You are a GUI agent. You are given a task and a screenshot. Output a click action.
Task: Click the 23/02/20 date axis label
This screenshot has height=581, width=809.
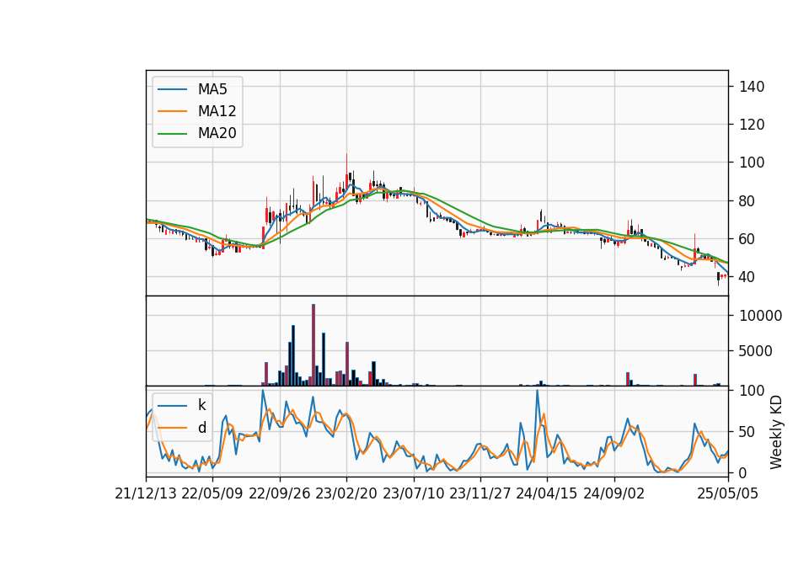pos(346,493)
